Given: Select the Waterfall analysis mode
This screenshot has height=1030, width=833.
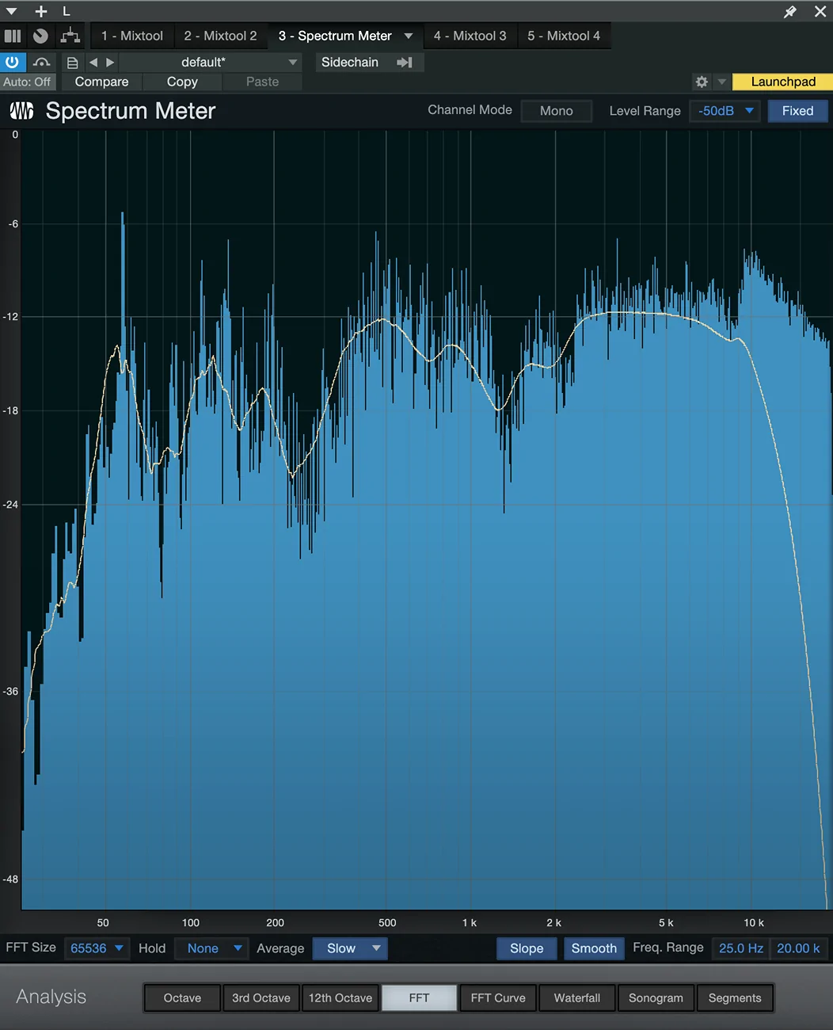Looking at the screenshot, I should [576, 998].
